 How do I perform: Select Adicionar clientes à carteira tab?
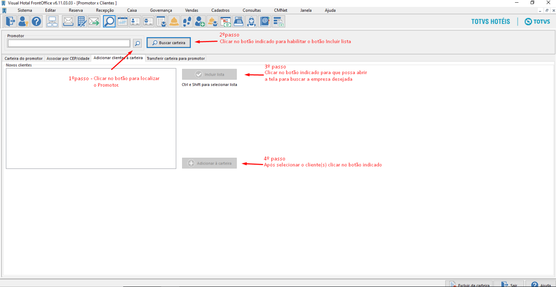118,58
